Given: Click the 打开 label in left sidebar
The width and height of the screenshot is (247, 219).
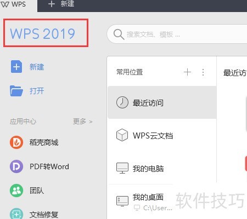Looking at the screenshot, I should [x=37, y=91].
